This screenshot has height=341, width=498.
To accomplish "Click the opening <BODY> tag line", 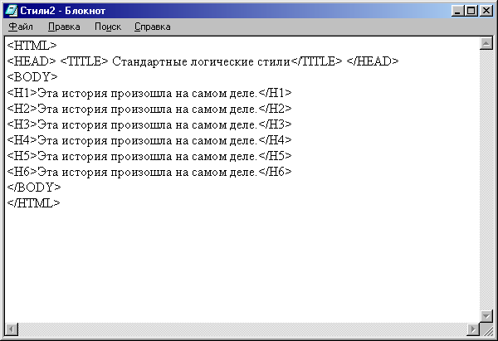I will click(32, 77).
